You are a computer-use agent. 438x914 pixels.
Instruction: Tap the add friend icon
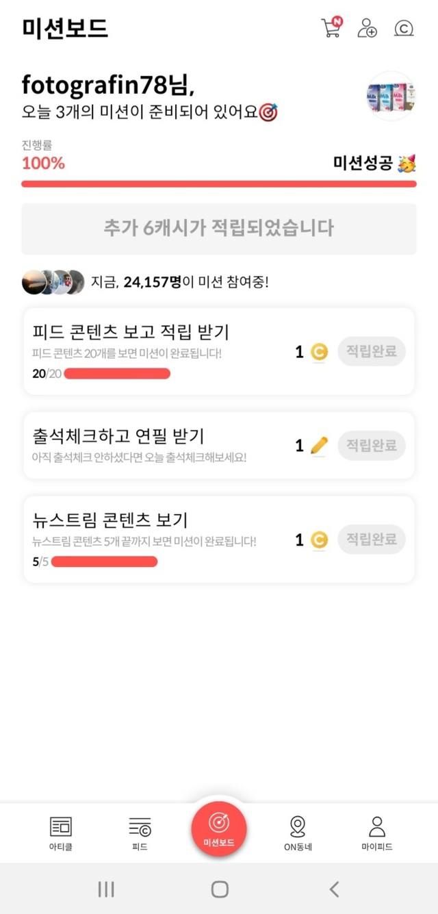coord(368,28)
